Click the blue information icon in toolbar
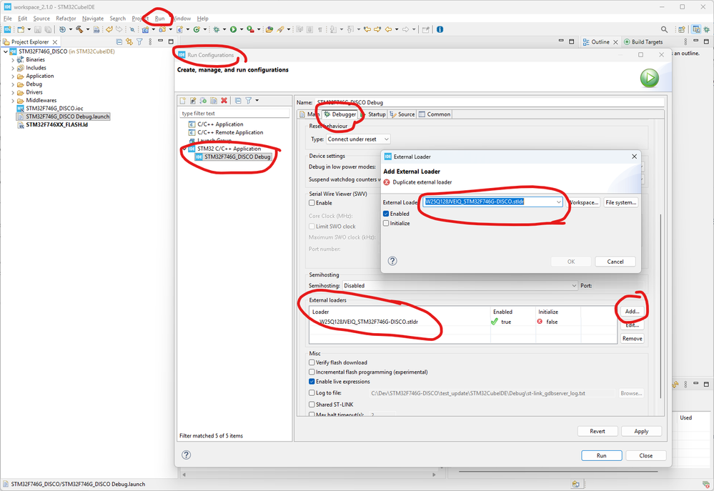 click(x=440, y=29)
